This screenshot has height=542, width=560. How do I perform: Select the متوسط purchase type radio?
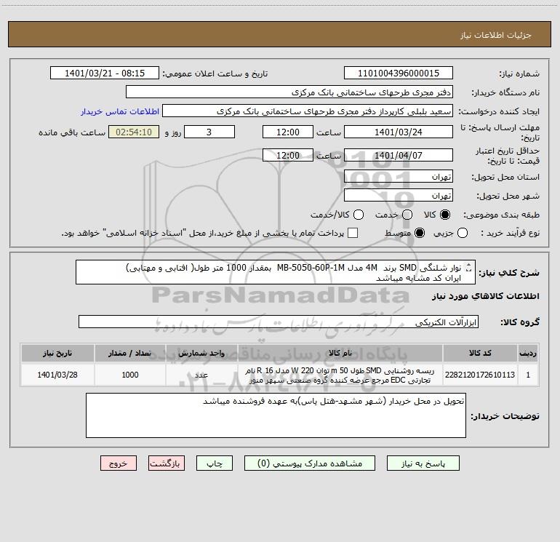420,233
